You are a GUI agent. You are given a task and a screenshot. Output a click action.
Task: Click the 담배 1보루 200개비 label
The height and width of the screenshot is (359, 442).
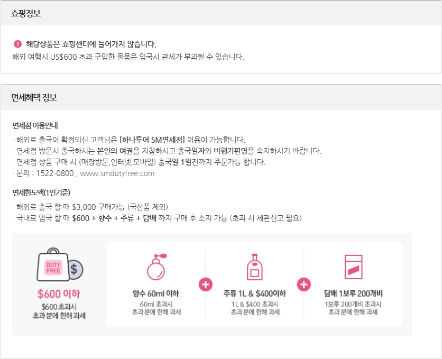[x=353, y=293]
